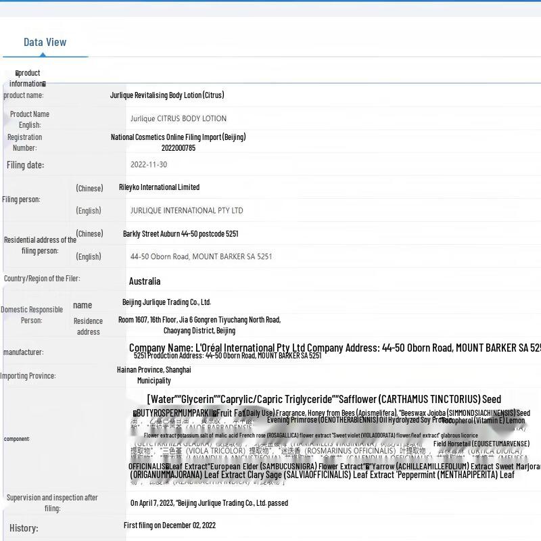Select the filing date 2022-11-30
Viewport: 541px width, 541px height.
click(149, 164)
